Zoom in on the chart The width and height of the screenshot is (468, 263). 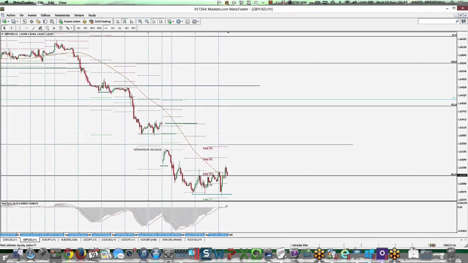pos(140,21)
